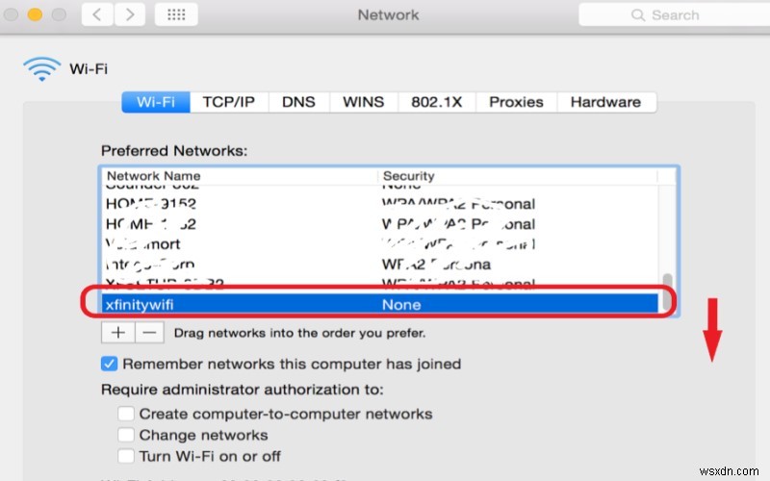
Task: Open the Wi-Fi tab
Action: pos(156,102)
